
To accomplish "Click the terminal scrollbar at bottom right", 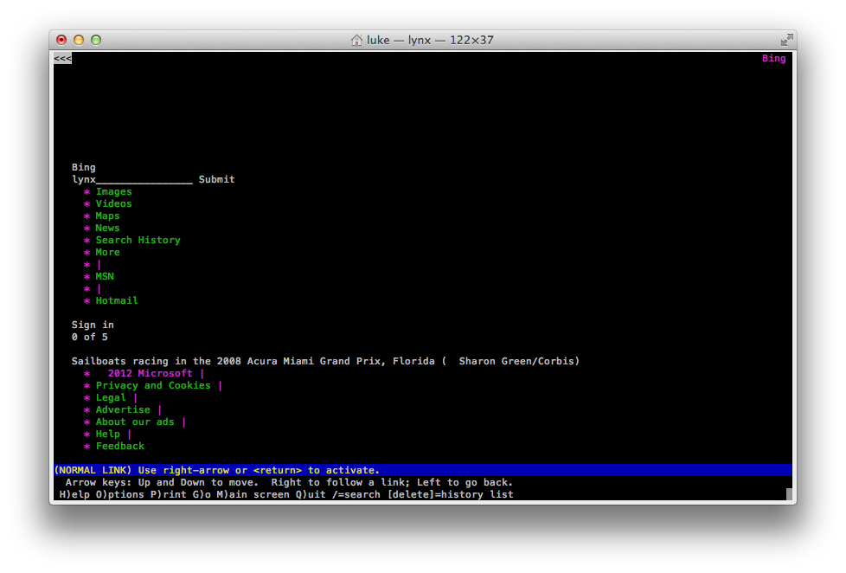I will tap(789, 494).
